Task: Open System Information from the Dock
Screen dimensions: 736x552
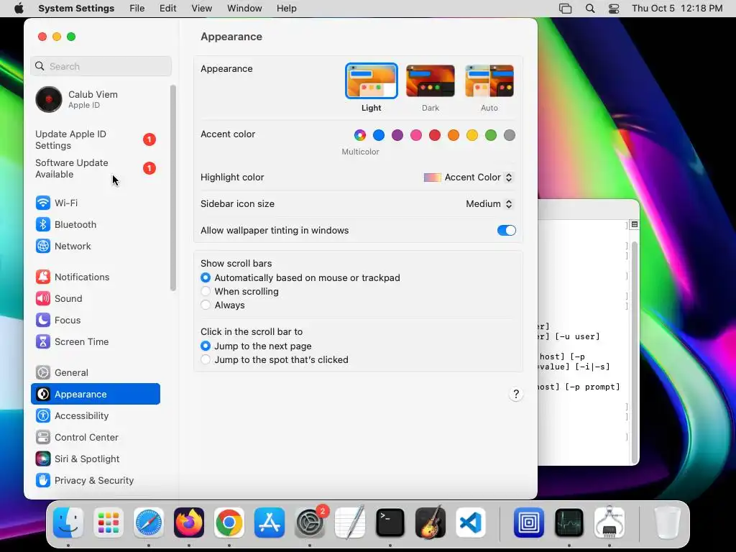Action: pyautogui.click(x=609, y=523)
